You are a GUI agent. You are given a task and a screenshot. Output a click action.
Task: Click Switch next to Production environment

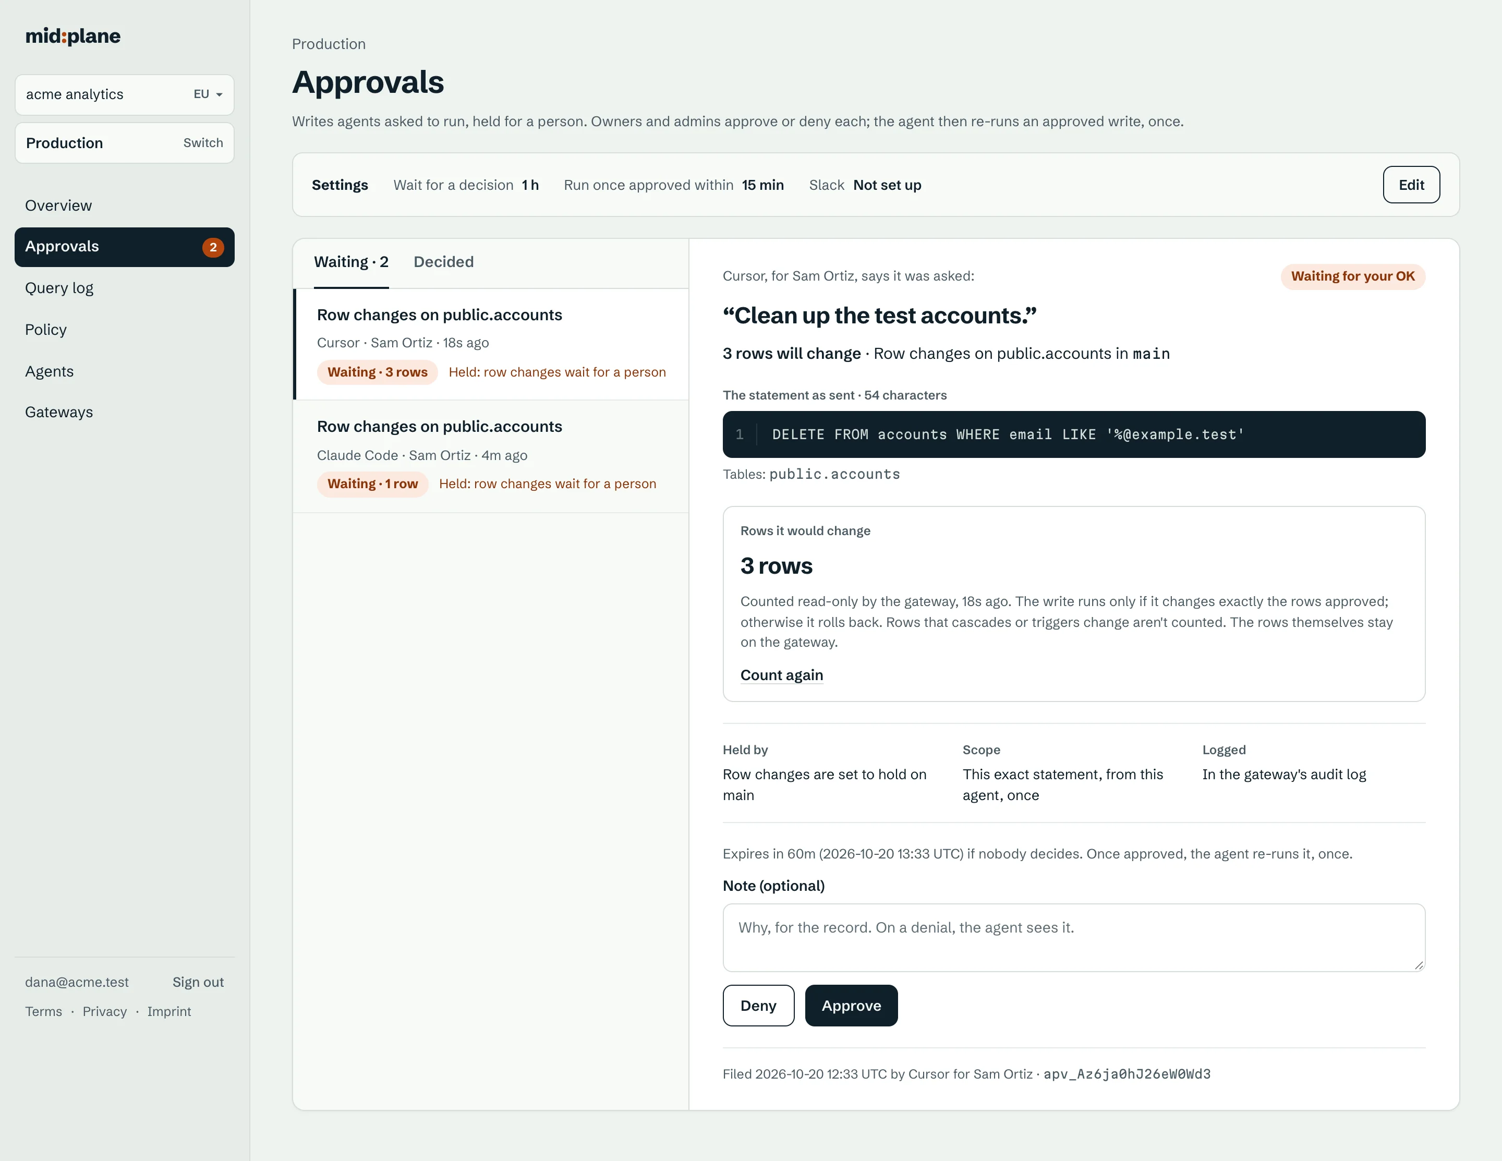pos(203,142)
